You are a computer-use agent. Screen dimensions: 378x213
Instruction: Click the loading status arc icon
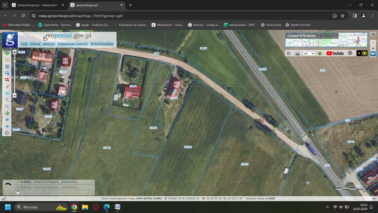pos(8,185)
